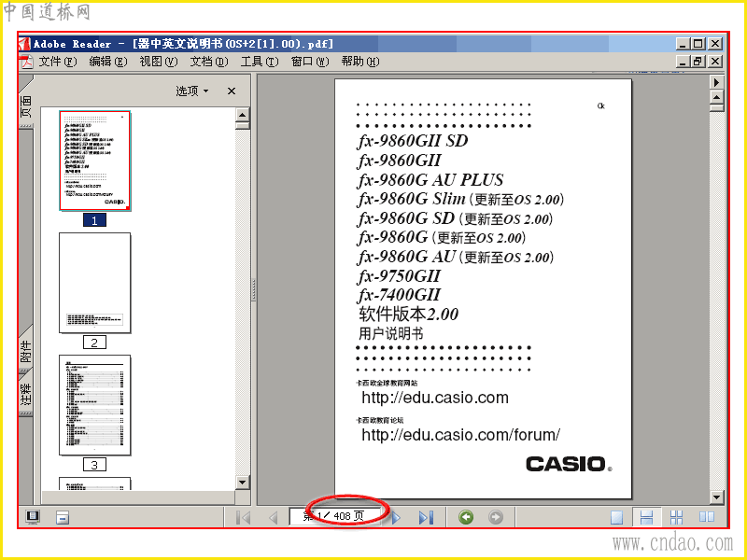Image resolution: width=747 pixels, height=560 pixels.
Task: Select single page layout icon
Action: tap(616, 517)
